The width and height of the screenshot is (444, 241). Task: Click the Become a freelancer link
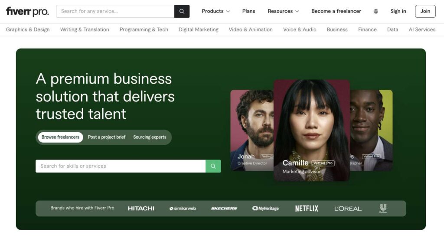point(336,11)
